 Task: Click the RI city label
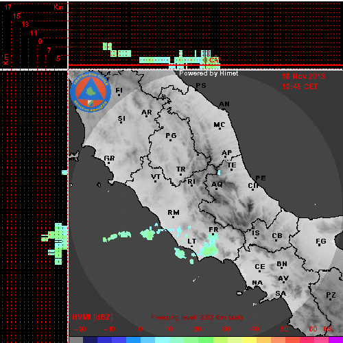(x=191, y=182)
